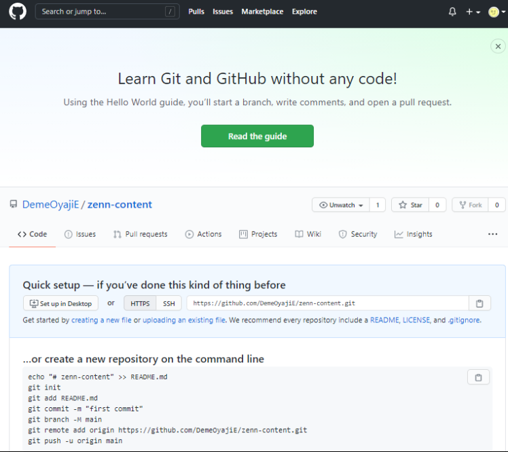The height and width of the screenshot is (452, 508).
Task: Open the .gitignore link
Action: (465, 320)
